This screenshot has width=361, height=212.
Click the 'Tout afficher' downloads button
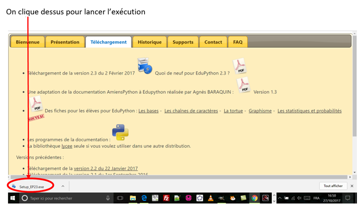333,186
